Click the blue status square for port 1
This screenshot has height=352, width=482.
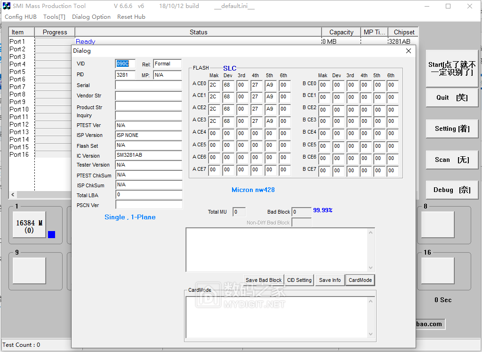51,234
